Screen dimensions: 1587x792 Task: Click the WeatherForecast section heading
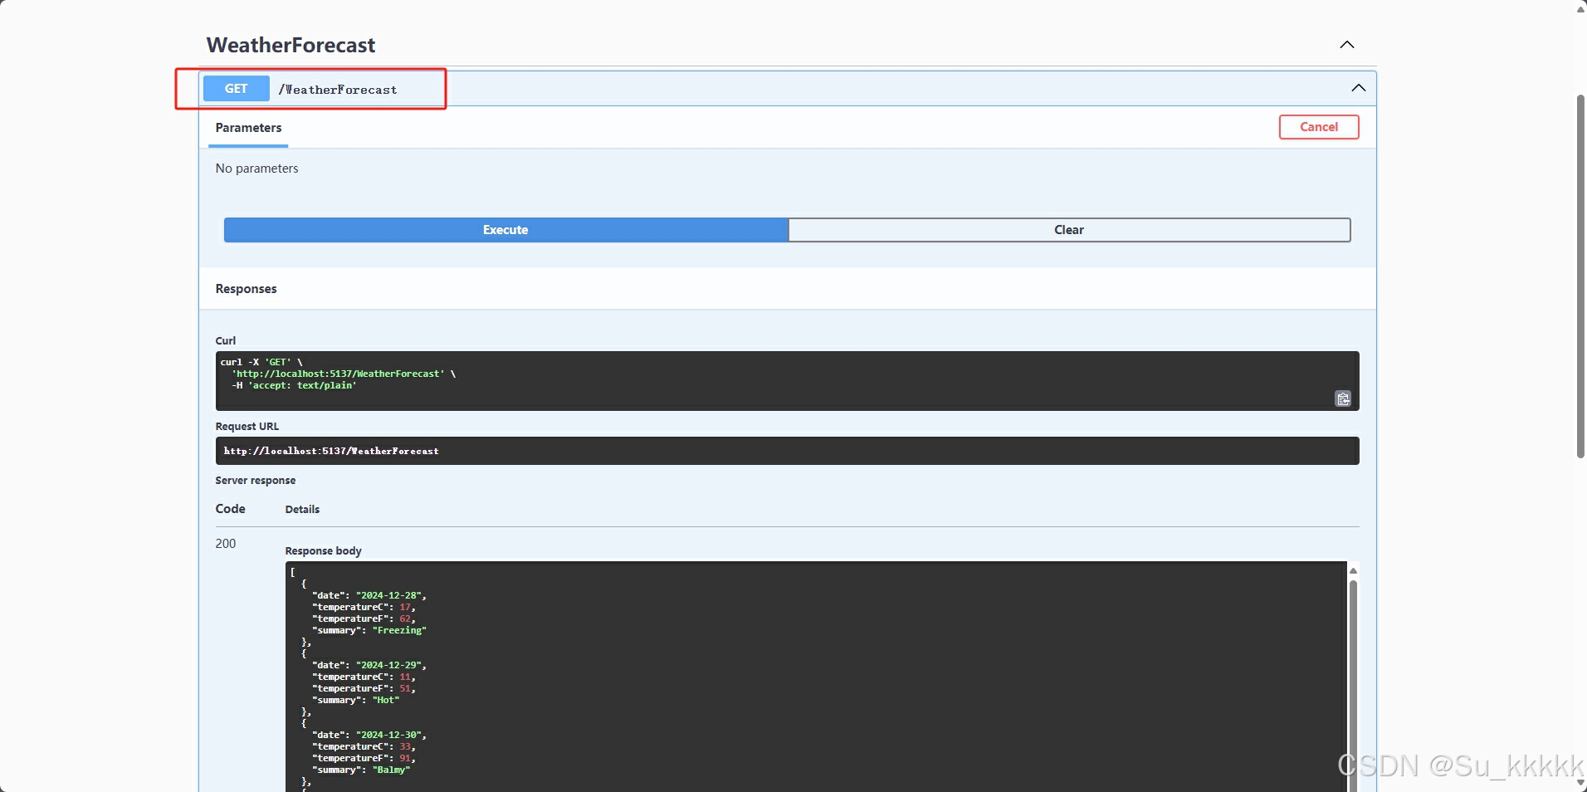(x=291, y=45)
